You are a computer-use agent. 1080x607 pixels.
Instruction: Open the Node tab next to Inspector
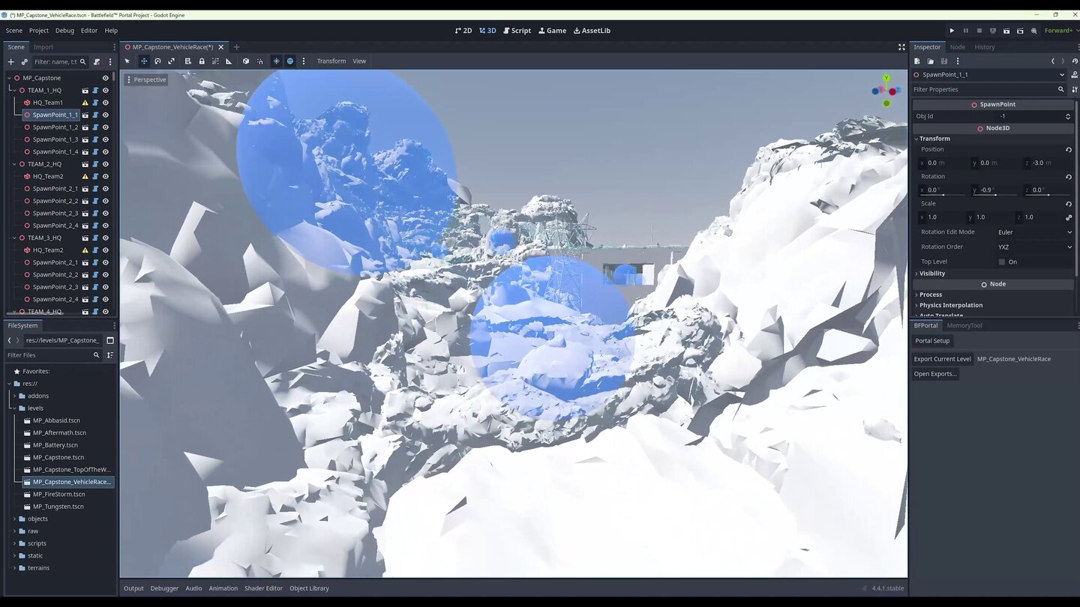point(957,47)
